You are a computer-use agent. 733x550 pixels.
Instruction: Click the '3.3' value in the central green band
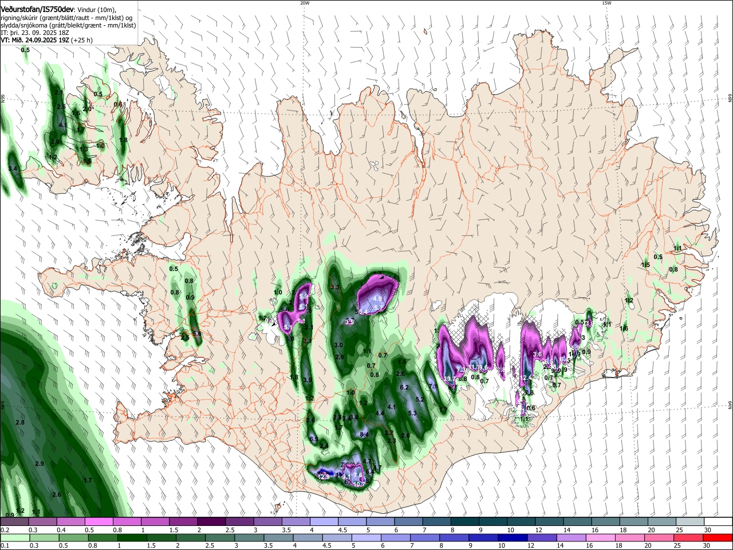(x=336, y=287)
